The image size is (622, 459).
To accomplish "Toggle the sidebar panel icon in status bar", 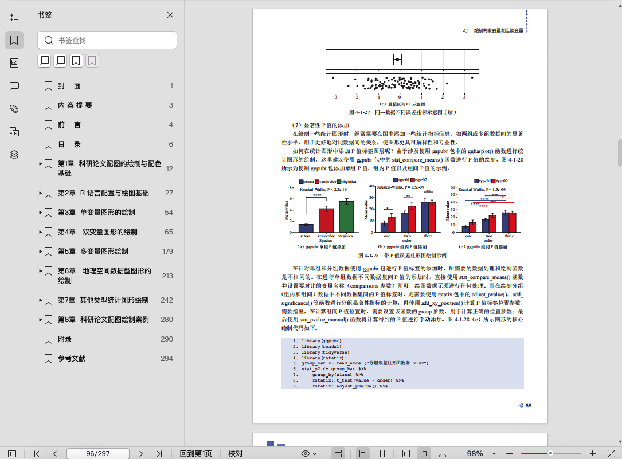I will point(12,453).
